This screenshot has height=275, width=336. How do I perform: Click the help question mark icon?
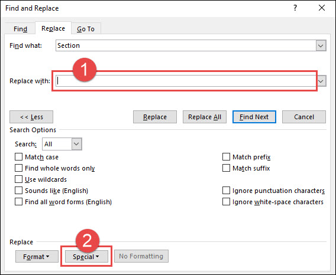(x=295, y=8)
